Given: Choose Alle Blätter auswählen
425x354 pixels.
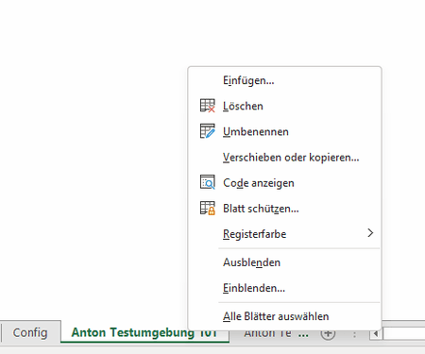Looking at the screenshot, I should click(x=284, y=316).
